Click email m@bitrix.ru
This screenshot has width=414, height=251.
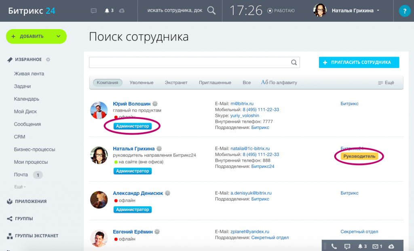[x=242, y=104]
